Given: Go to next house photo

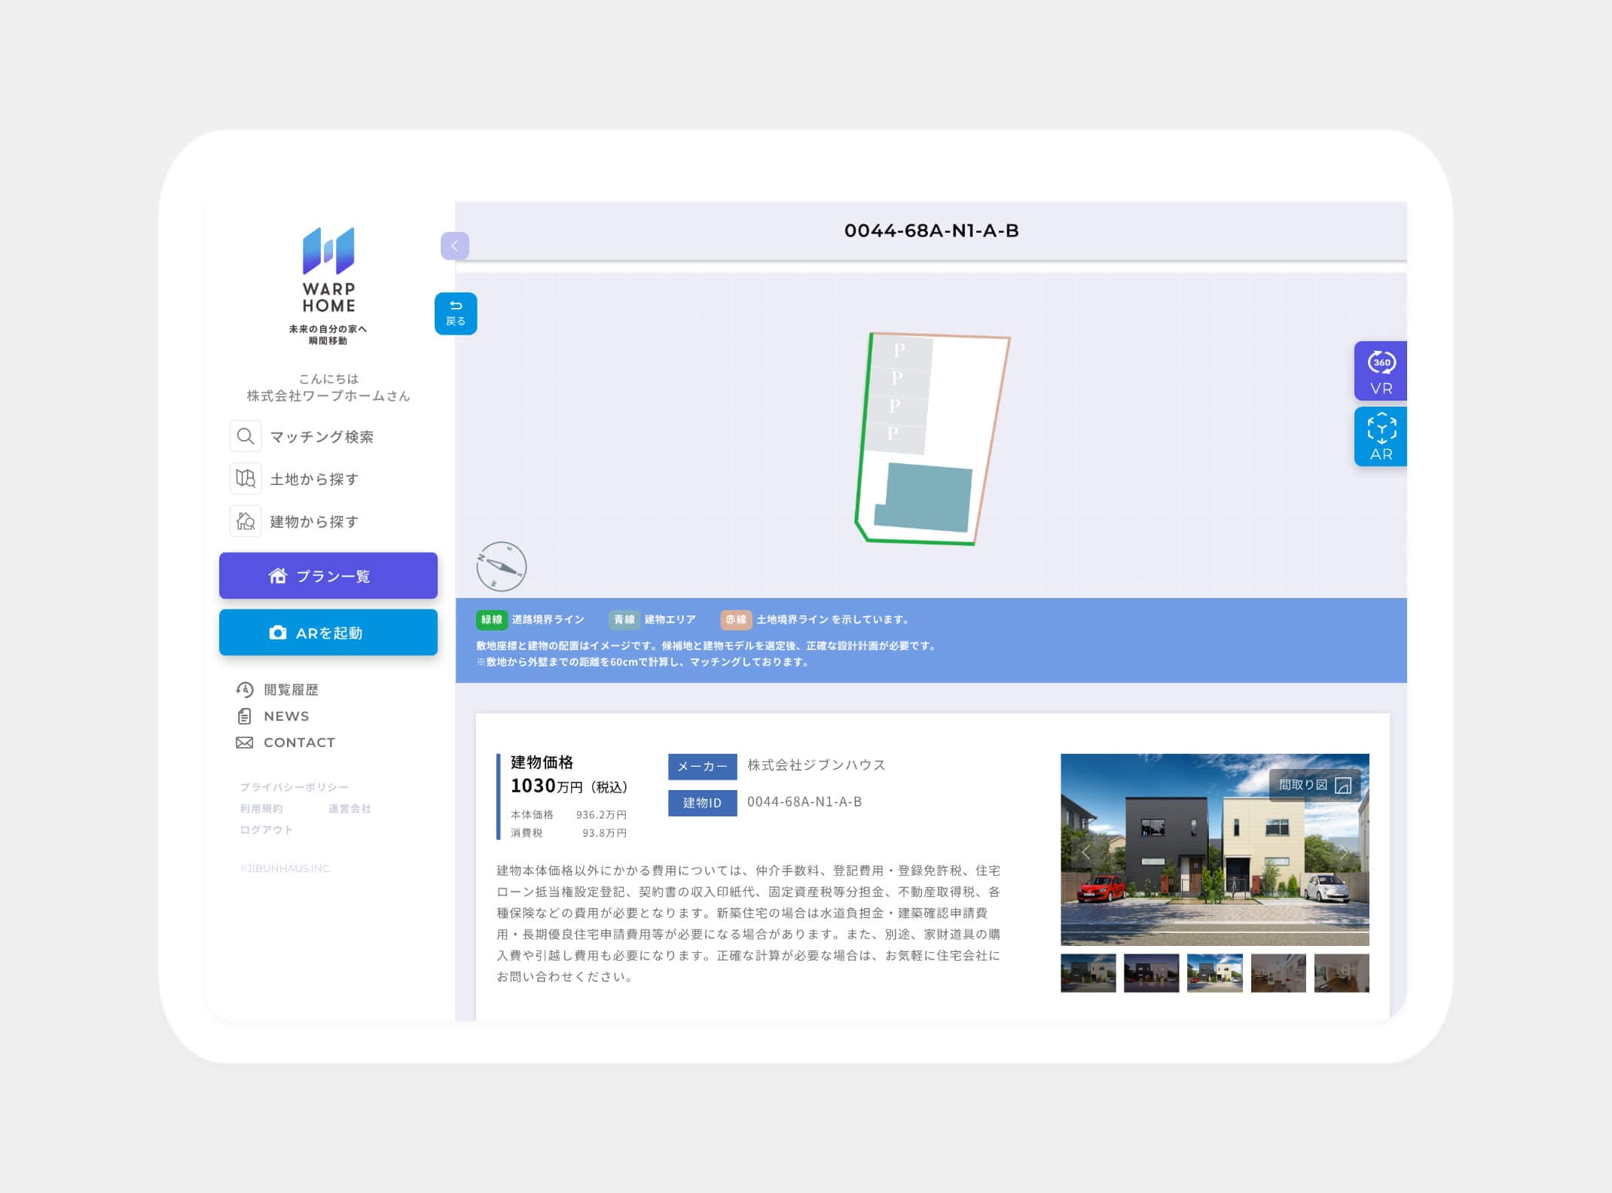Looking at the screenshot, I should (1343, 852).
